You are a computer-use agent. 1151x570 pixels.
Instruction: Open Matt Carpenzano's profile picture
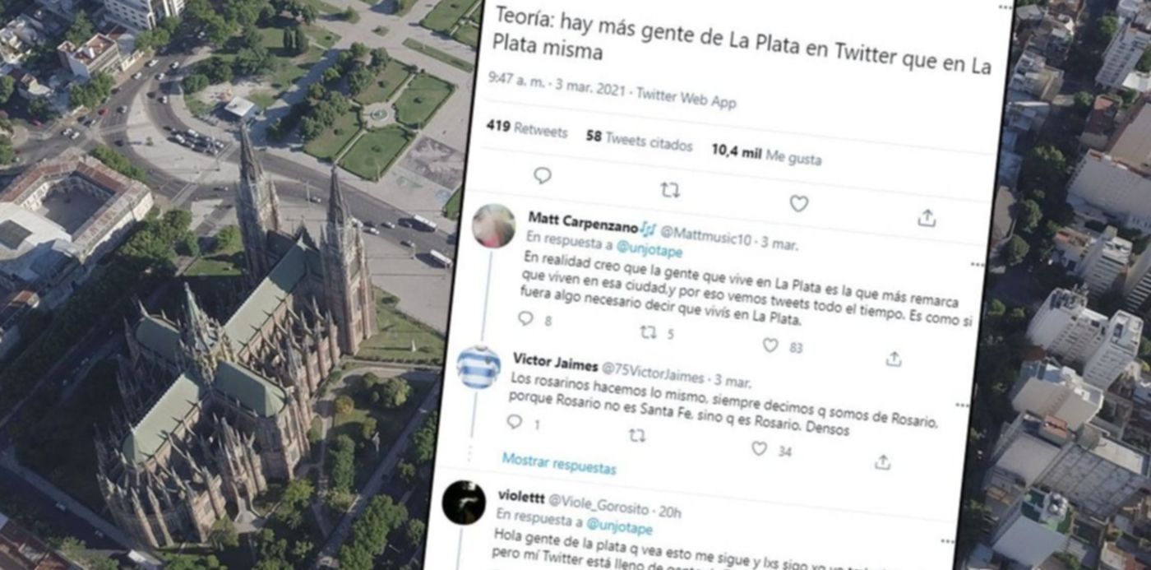point(493,225)
